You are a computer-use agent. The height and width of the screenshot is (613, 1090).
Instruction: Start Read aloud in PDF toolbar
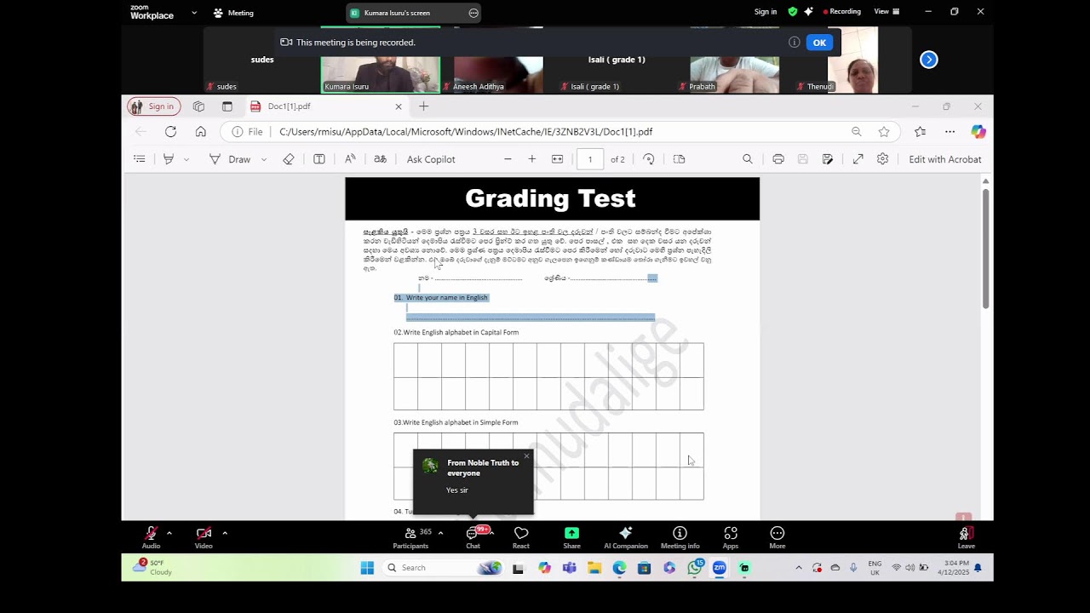[350, 159]
